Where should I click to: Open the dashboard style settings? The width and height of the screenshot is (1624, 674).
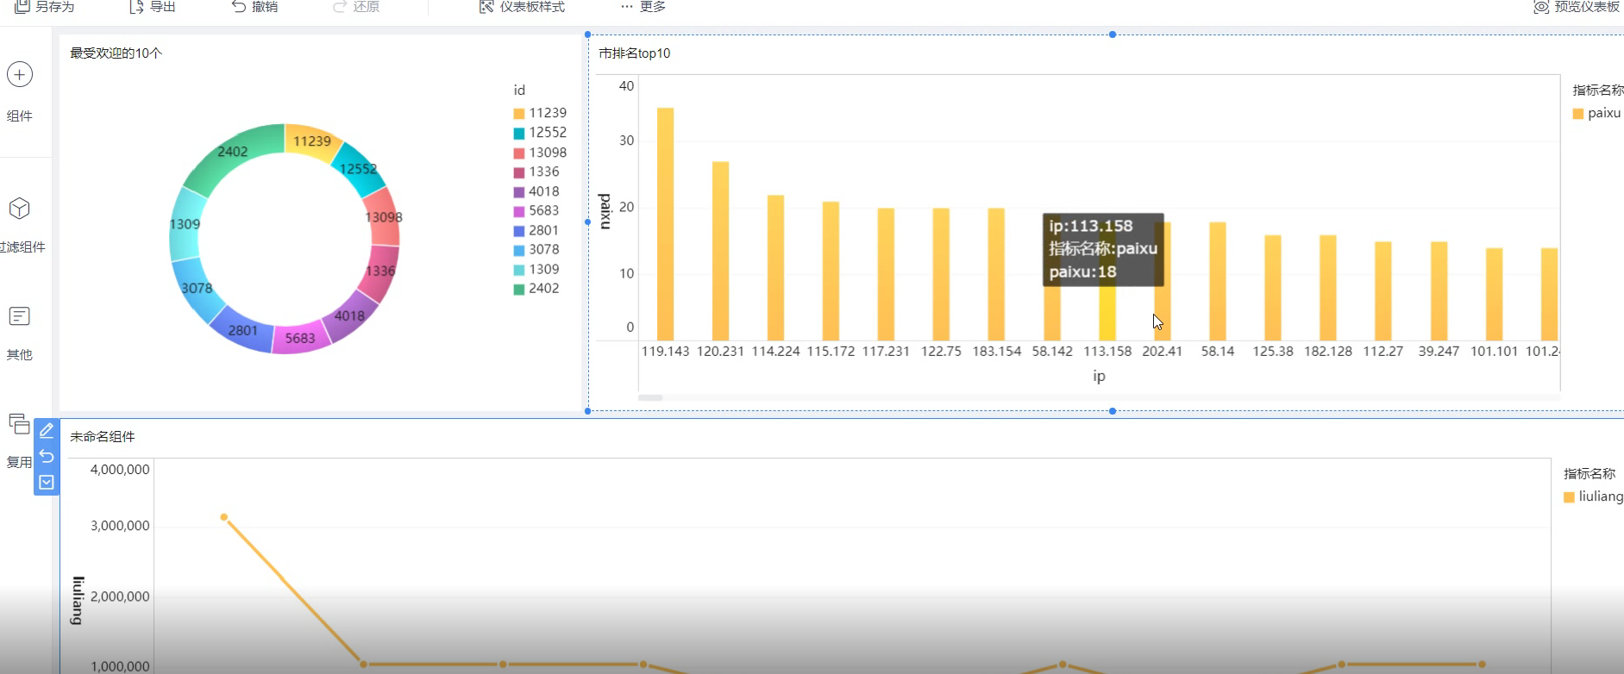[522, 7]
